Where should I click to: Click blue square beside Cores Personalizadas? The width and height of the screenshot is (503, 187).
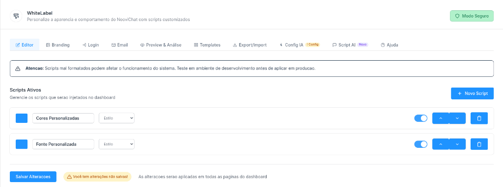click(x=22, y=118)
